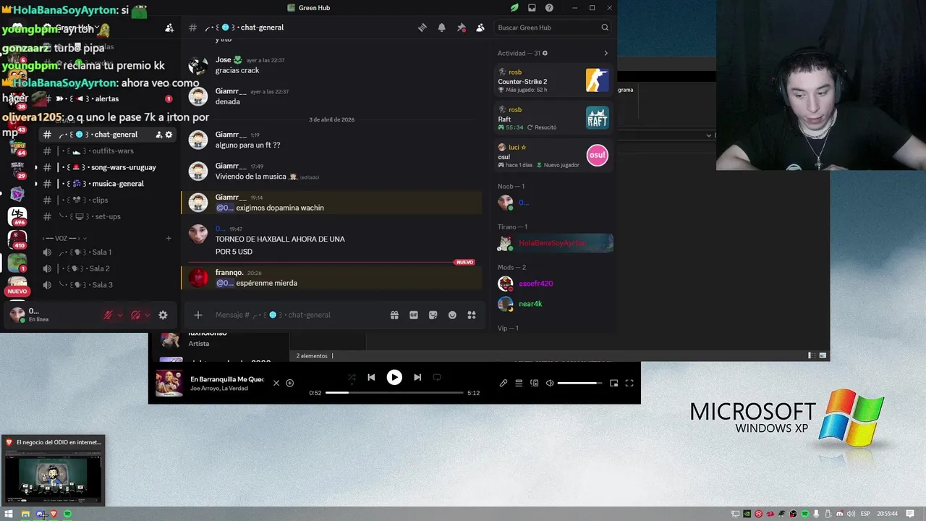Add current song to Liked Songs
Viewport: 926px width, 521px height.
(290, 383)
